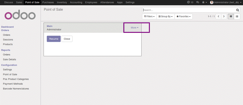Expand the Group By dropdown
The height and width of the screenshot is (105, 243).
166,17
